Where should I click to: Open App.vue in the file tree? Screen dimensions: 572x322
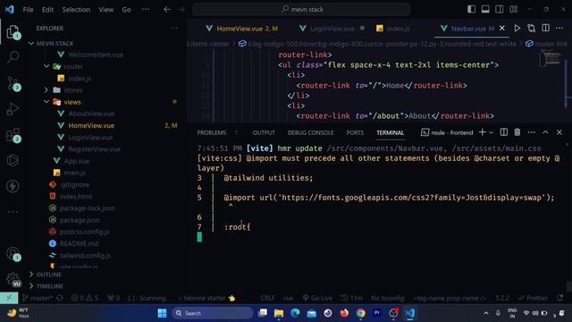[x=76, y=161]
